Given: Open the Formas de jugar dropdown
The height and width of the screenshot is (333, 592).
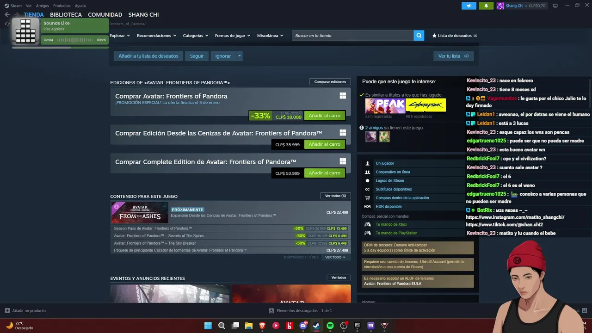Looking at the screenshot, I should tap(232, 36).
